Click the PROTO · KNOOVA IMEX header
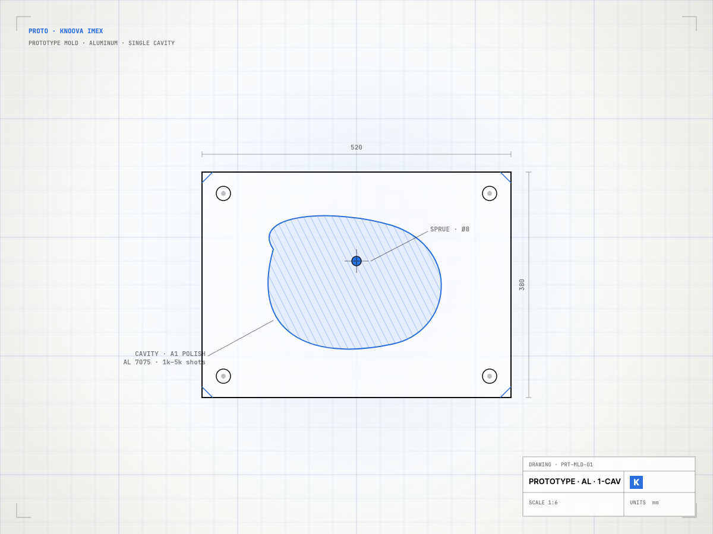This screenshot has width=713, height=534. 66,31
